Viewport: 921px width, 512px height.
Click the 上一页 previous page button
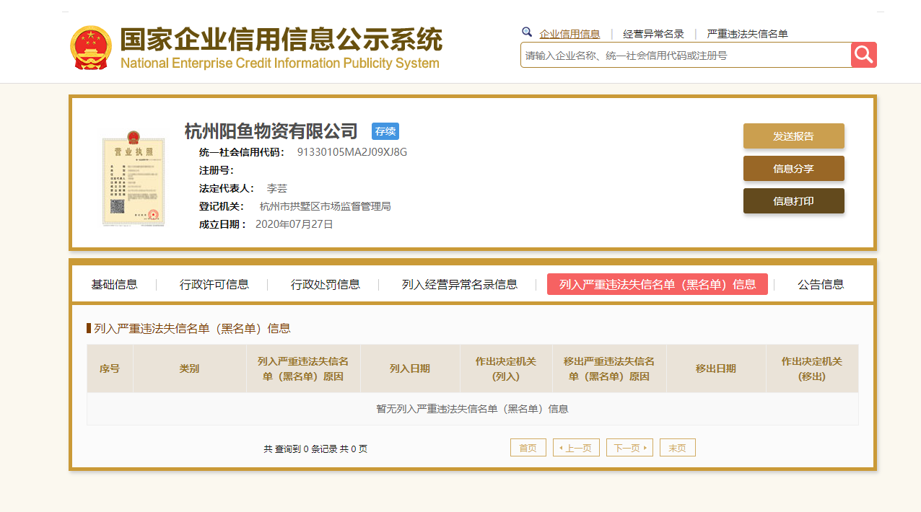[576, 448]
